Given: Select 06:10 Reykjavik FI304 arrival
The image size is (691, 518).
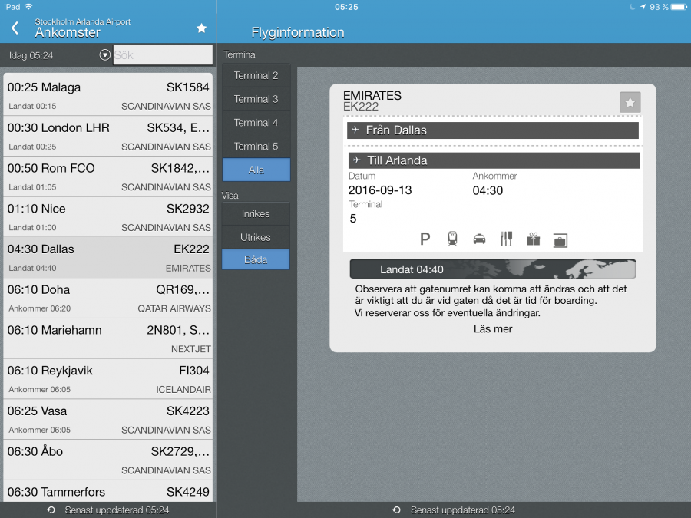Looking at the screenshot, I should tap(108, 379).
